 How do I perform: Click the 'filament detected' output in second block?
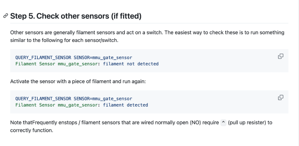[x=126, y=105]
